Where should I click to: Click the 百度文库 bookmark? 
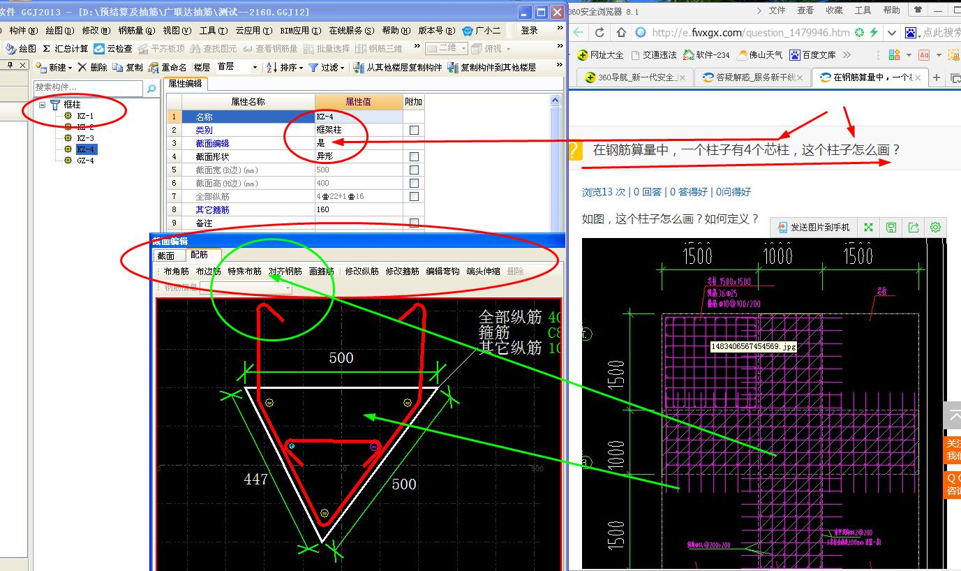813,55
